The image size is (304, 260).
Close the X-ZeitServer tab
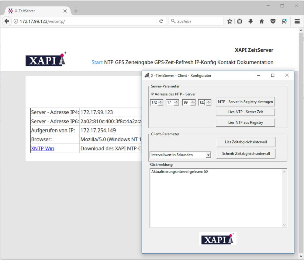[x=65, y=11]
